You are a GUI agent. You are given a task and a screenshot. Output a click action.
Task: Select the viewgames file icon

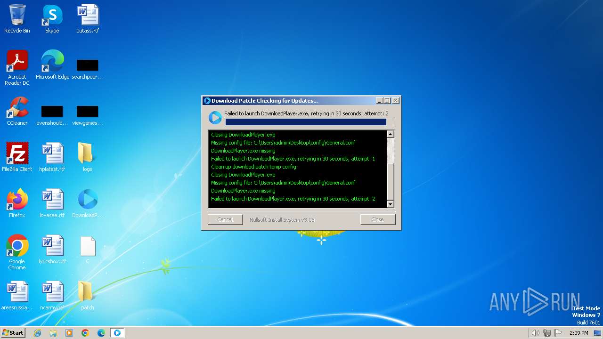pos(88,115)
